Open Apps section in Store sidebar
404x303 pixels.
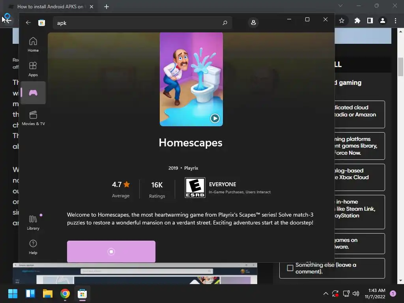coord(33,69)
